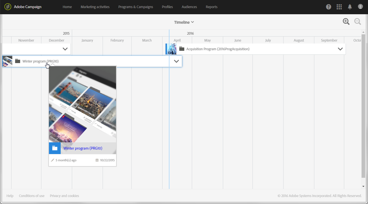Expand the Winter program row chevron
Screen dimensions: 368x204
tap(176, 61)
